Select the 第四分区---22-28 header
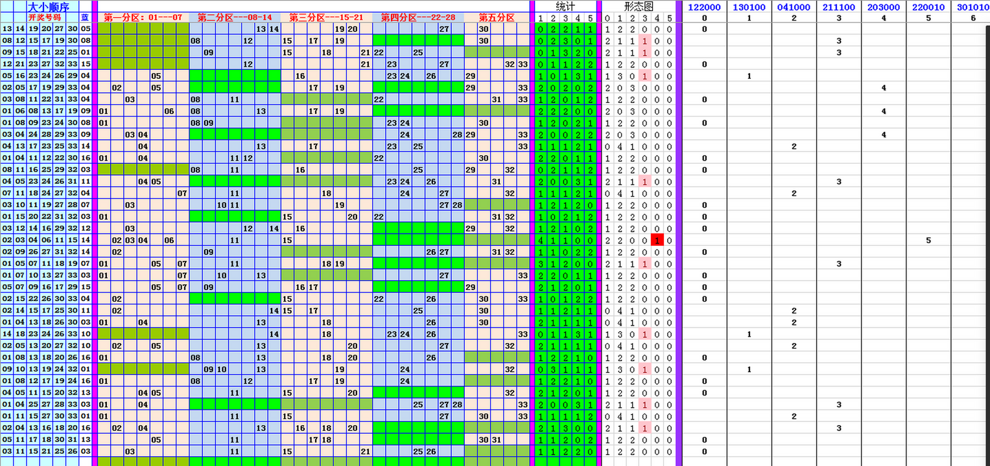This screenshot has width=990, height=466. [x=418, y=17]
